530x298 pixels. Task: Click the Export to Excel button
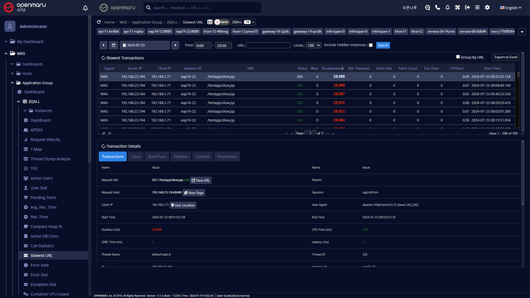point(506,57)
